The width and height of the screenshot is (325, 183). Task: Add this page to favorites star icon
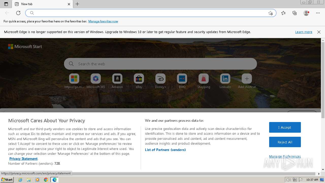[x=270, y=13]
